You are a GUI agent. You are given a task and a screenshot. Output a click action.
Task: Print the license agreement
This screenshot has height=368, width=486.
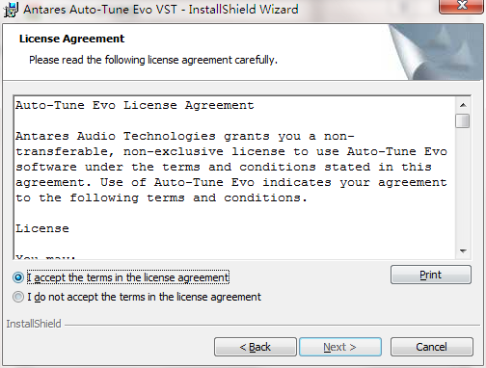click(431, 275)
